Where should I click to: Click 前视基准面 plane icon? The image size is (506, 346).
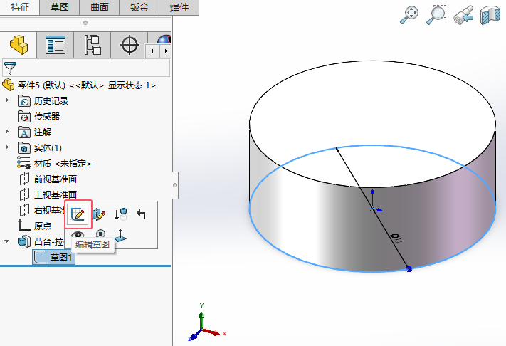pyautogui.click(x=24, y=179)
